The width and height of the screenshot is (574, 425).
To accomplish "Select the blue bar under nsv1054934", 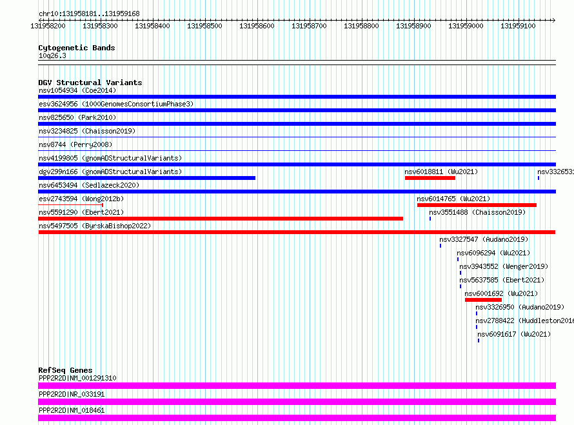I will [297, 97].
